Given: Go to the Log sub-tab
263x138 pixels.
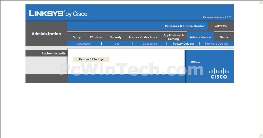Looking at the screenshot, I should (x=117, y=44).
